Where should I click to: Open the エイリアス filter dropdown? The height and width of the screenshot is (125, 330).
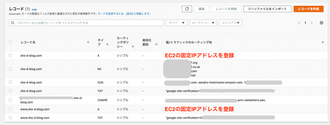pos(231,23)
